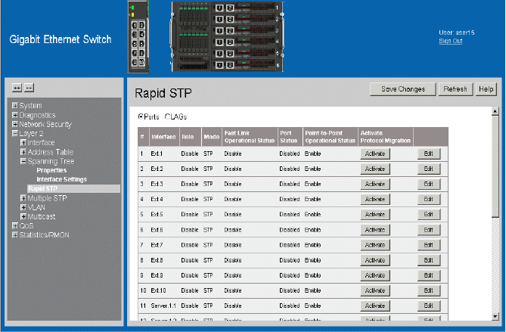This screenshot has height=332, width=506.
Task: Activate protocol migration for Ext.2
Action: pyautogui.click(x=375, y=169)
